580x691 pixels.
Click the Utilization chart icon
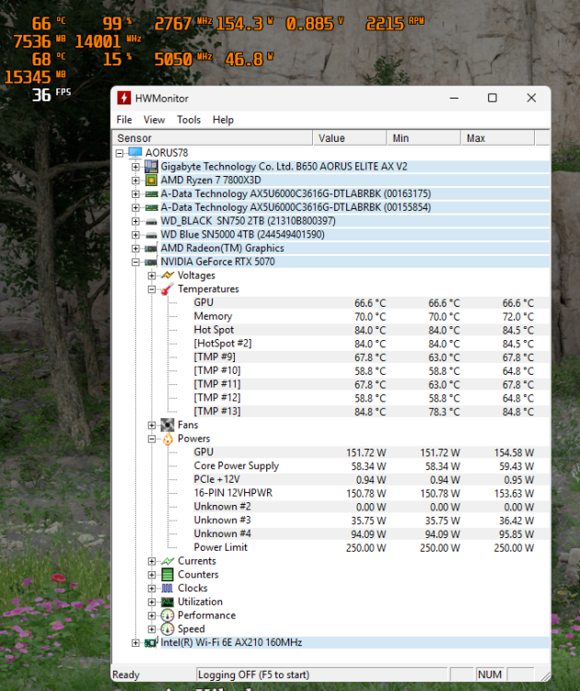point(168,602)
